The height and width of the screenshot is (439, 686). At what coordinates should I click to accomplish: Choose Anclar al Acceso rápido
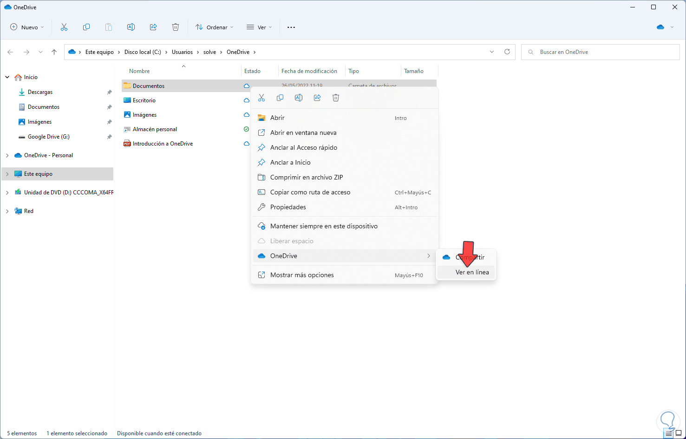[x=345, y=148]
